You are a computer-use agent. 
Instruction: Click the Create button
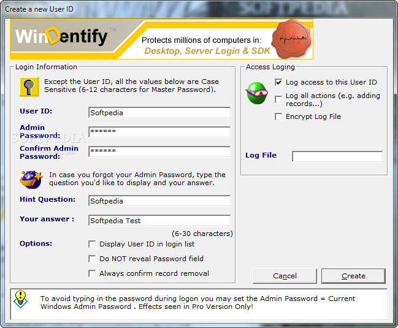pyautogui.click(x=353, y=276)
